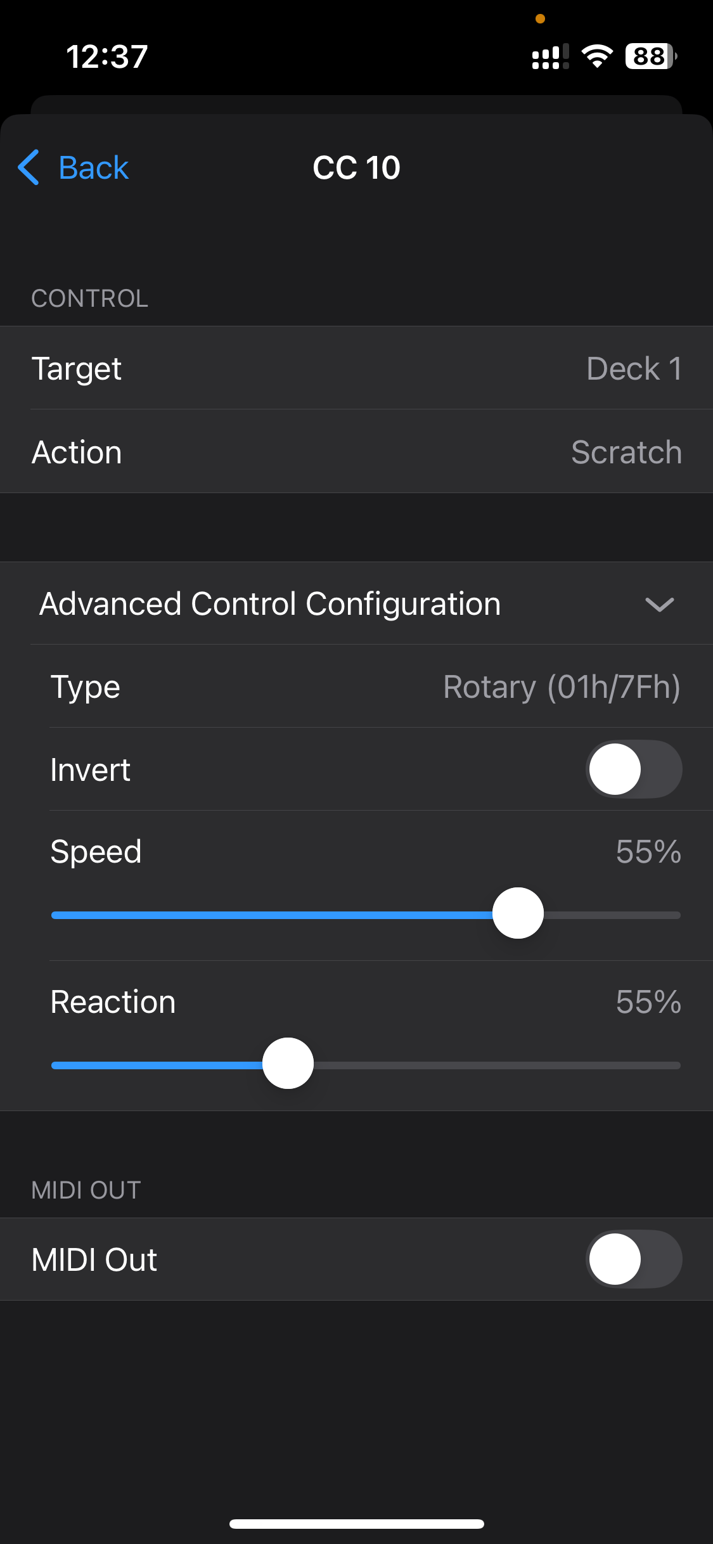Screen dimensions: 713x1544
Task: Open the Target Deck 1 picker
Action: (634, 368)
